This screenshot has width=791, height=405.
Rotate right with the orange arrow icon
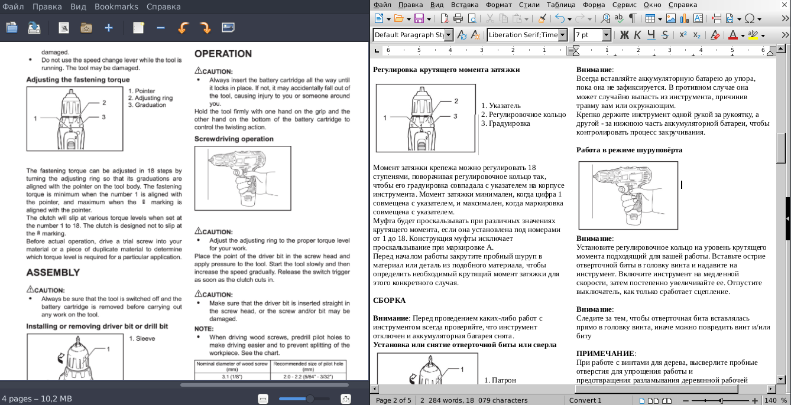pyautogui.click(x=206, y=27)
